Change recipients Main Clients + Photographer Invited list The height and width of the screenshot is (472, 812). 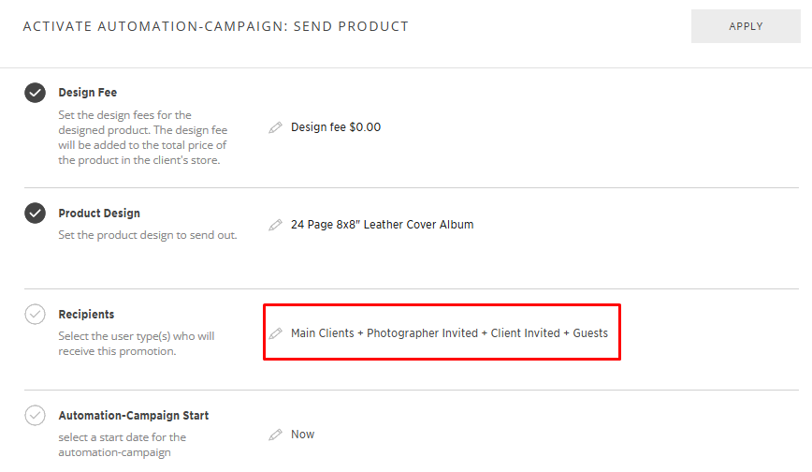point(449,333)
